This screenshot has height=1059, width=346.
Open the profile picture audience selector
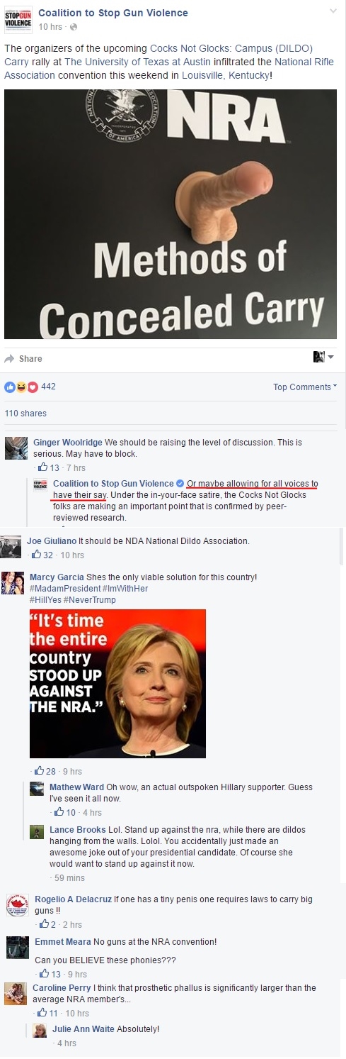point(323,357)
